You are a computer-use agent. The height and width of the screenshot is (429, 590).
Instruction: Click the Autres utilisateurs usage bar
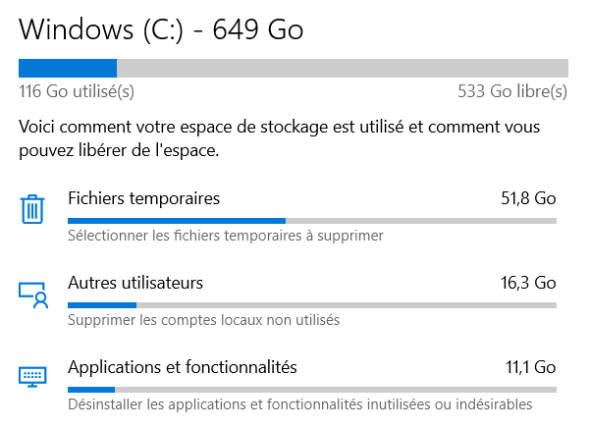click(312, 304)
